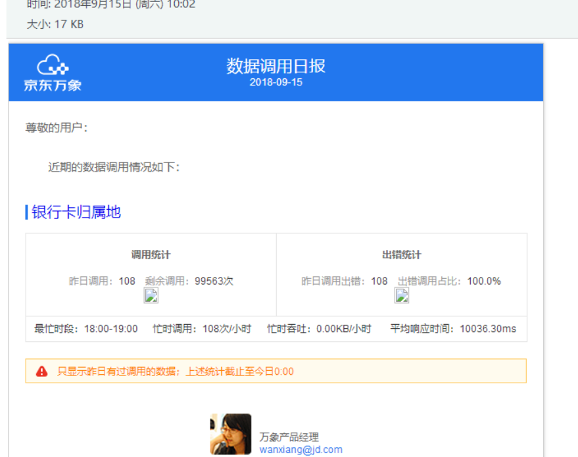578x457 pixels.
Task: Open the wanxiang@jd.com email link
Action: [301, 450]
